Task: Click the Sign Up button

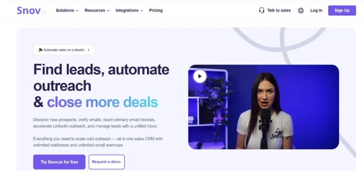Action: 342,10
